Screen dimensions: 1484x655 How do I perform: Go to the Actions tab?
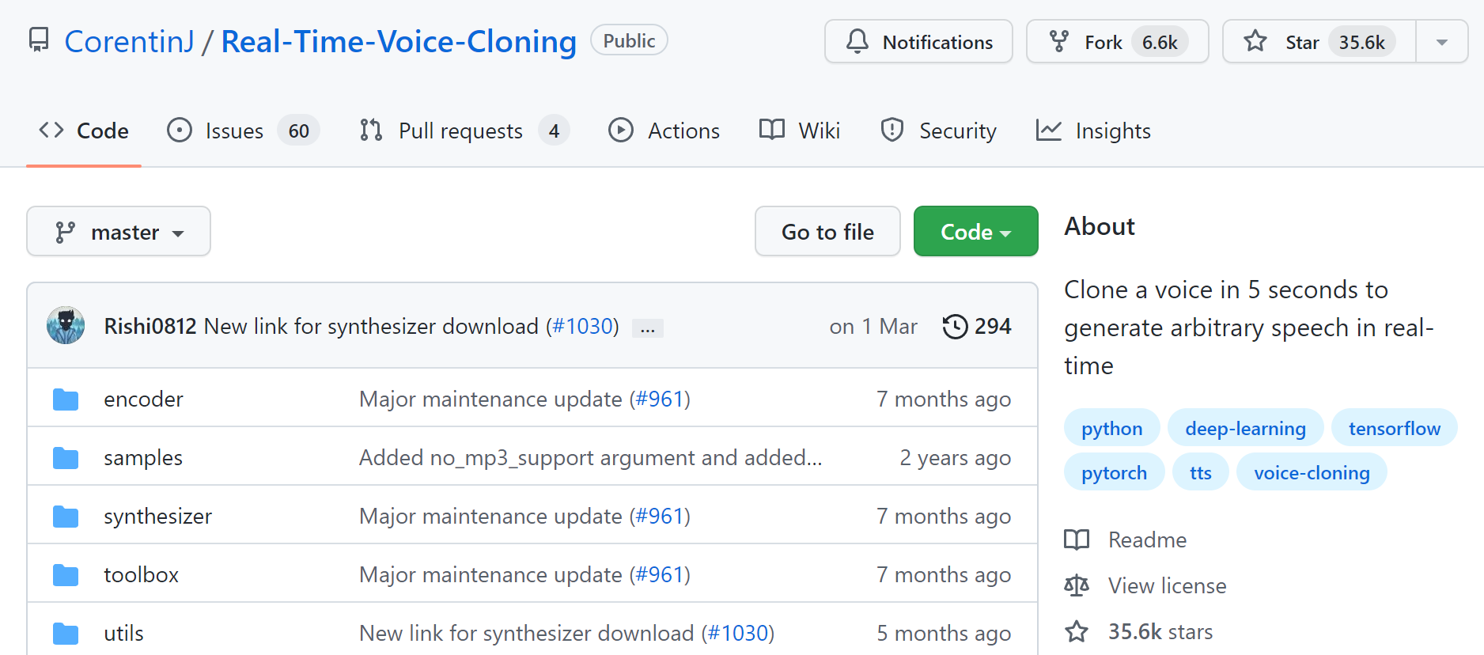click(664, 131)
